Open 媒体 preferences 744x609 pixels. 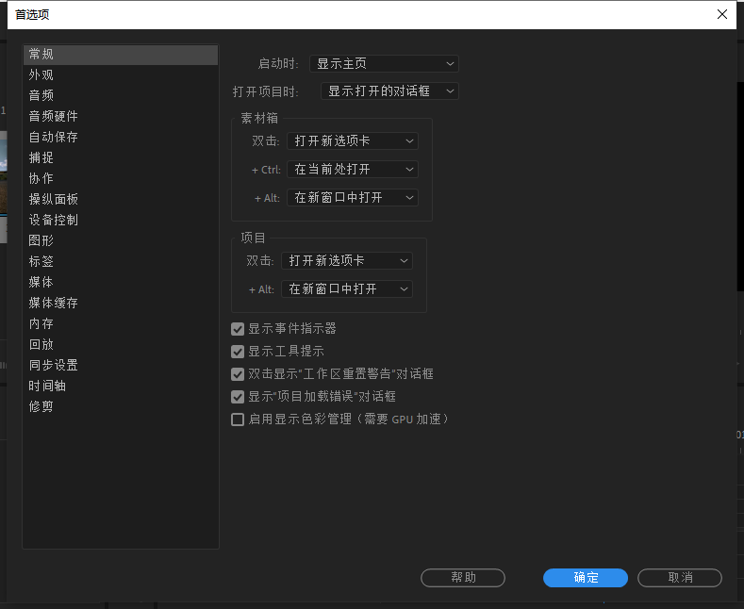121,282
